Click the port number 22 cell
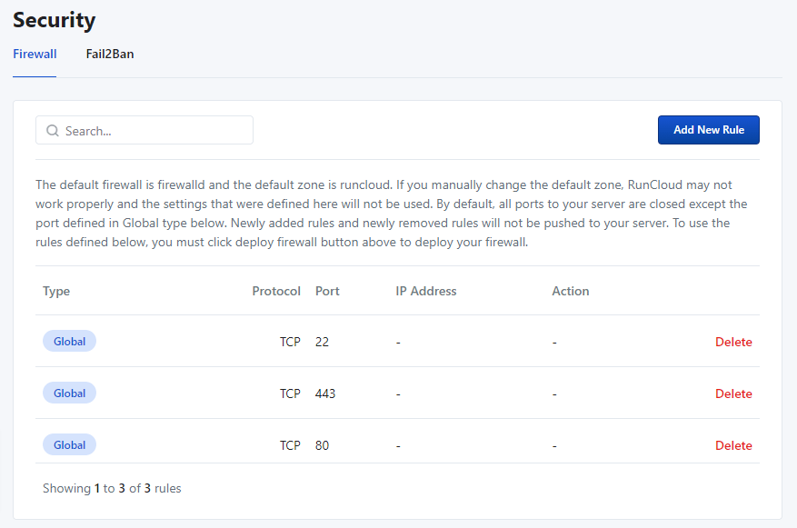This screenshot has width=797, height=528. [x=322, y=342]
